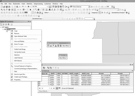Click the Undo arrow icon
The image size is (135, 96).
click(x=23, y=7)
